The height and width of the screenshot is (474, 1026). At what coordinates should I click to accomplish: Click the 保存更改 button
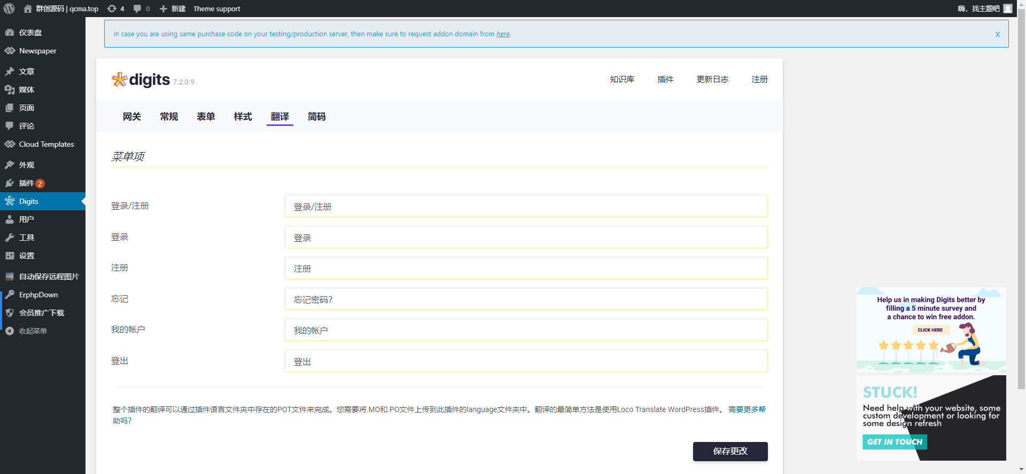click(x=730, y=452)
